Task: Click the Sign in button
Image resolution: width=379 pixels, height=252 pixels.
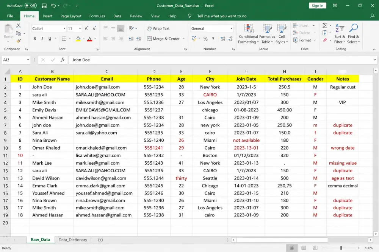Action: (317, 6)
